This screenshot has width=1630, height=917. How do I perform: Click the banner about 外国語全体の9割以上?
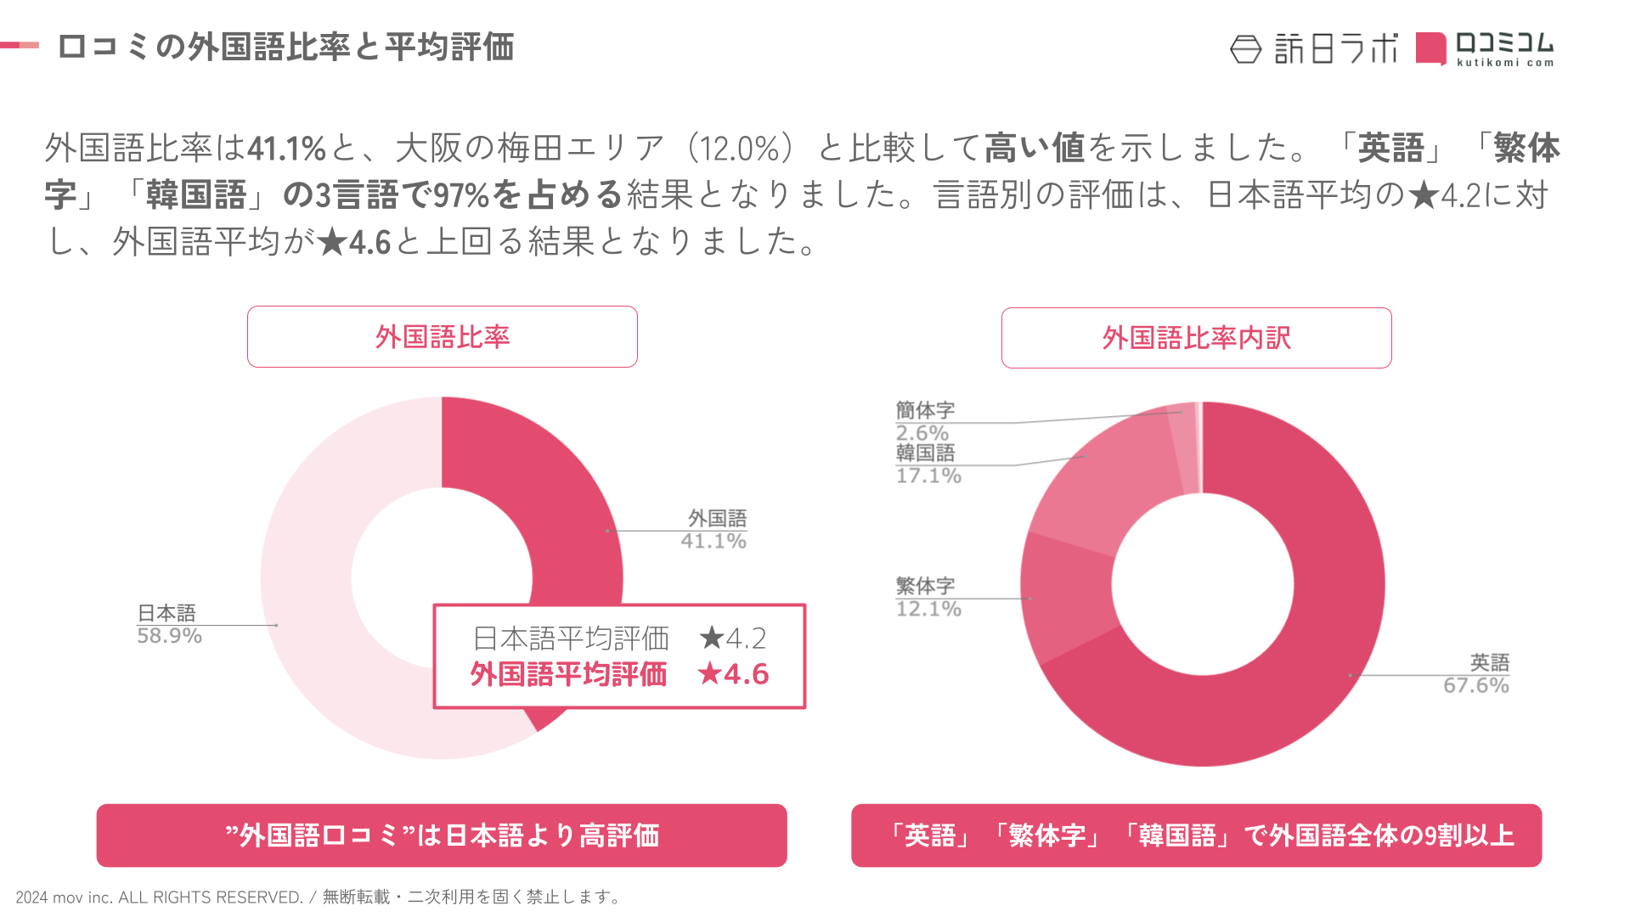click(x=1196, y=835)
